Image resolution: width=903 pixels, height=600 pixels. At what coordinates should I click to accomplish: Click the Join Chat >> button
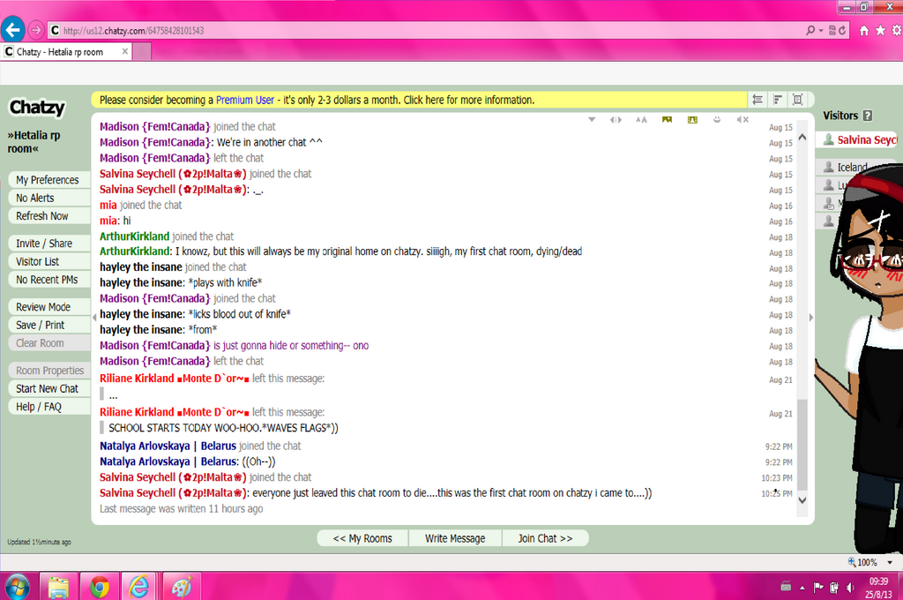click(x=545, y=538)
